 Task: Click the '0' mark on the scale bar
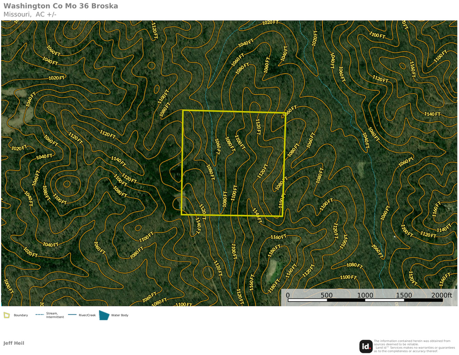click(287, 295)
